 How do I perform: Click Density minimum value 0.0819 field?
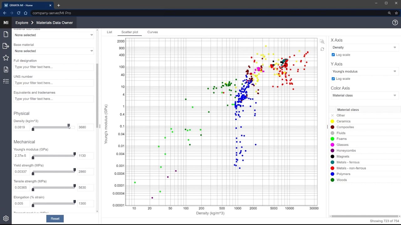click(x=22, y=127)
